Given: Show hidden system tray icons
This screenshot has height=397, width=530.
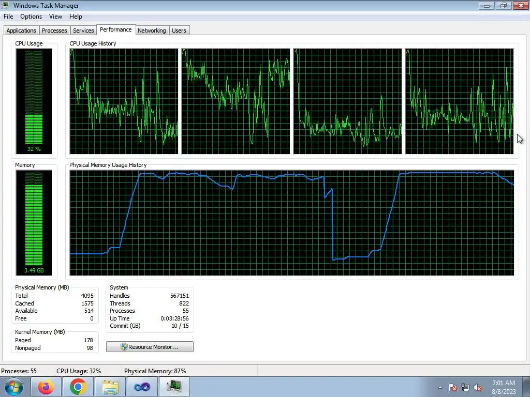Looking at the screenshot, I should click(440, 387).
